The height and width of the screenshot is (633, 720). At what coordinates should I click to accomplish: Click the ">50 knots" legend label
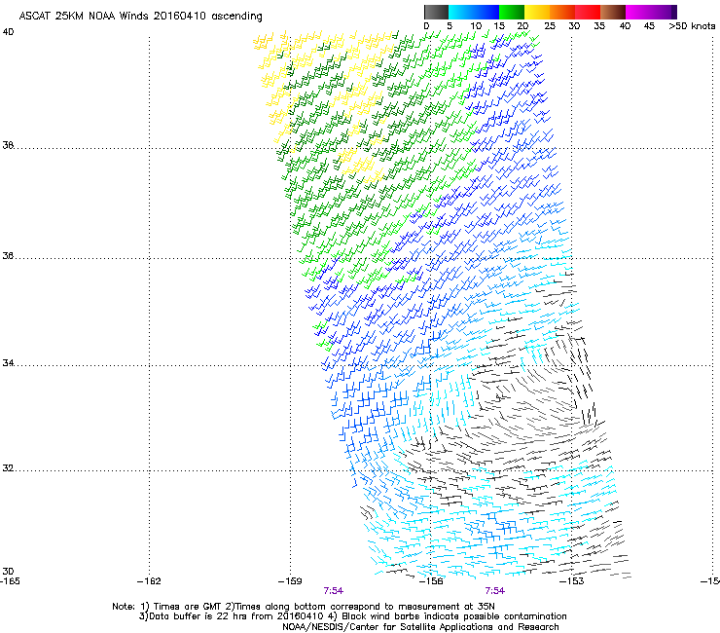point(692,26)
